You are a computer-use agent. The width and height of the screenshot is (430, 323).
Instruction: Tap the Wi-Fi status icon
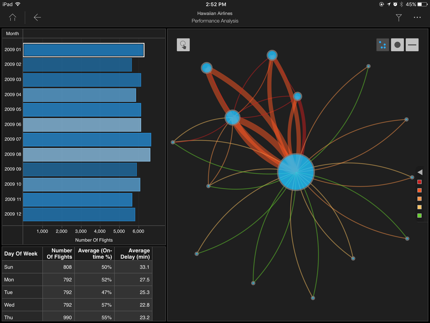tap(18, 4)
